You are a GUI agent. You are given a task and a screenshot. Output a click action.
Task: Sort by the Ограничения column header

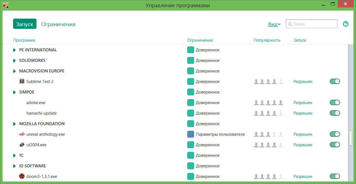[200, 40]
